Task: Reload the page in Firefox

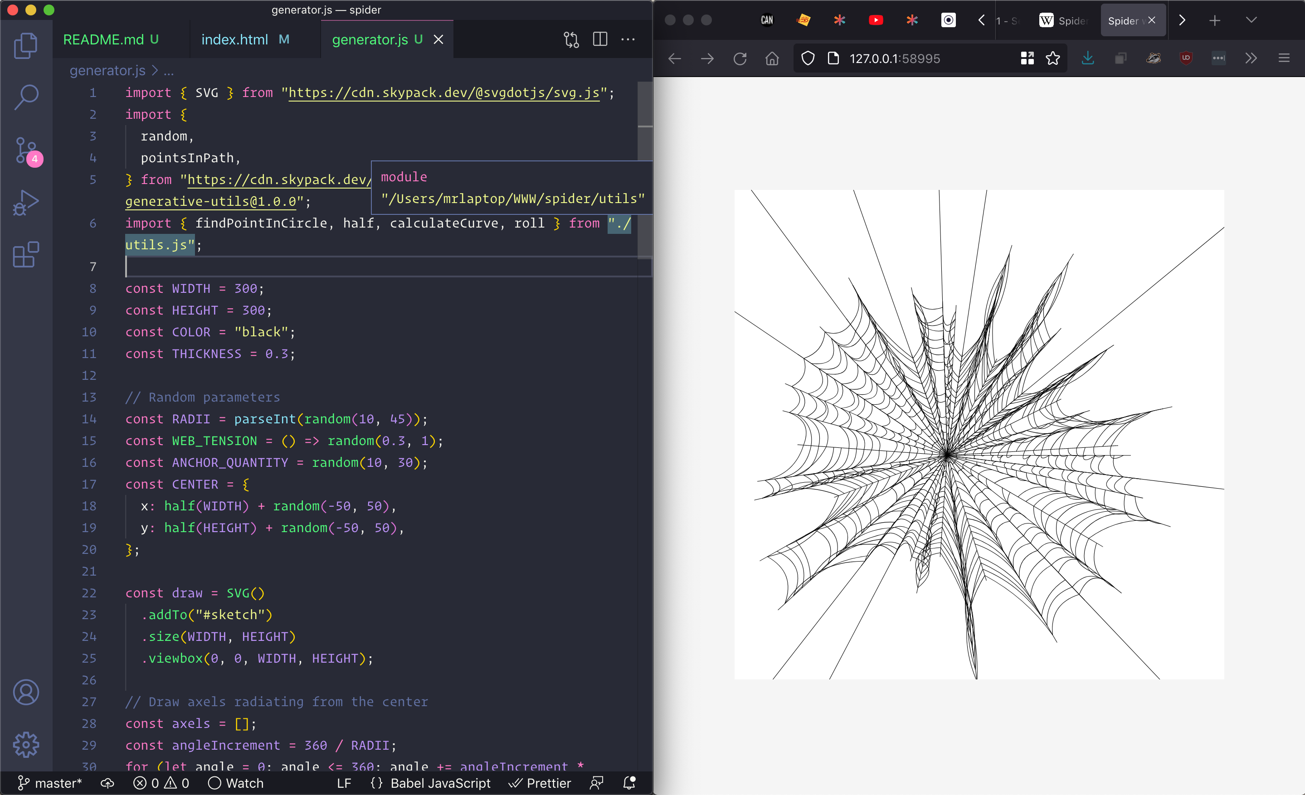Action: [x=740, y=58]
